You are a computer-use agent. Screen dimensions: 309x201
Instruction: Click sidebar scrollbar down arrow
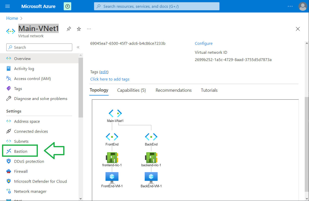[x=81, y=199]
